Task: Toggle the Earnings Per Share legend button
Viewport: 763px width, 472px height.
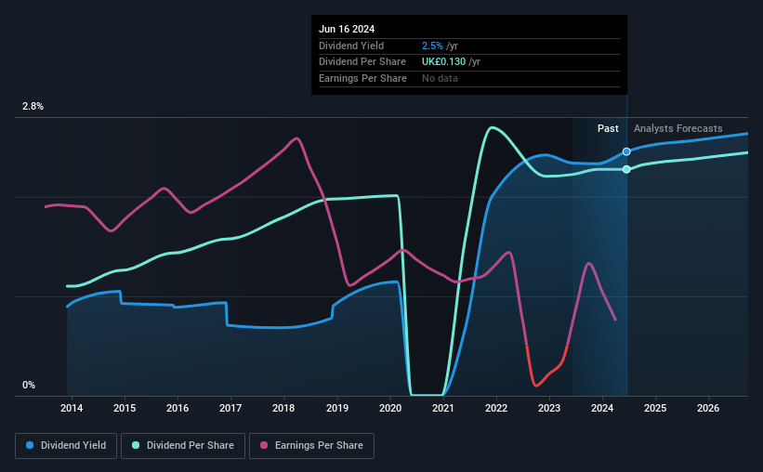Action: point(311,446)
